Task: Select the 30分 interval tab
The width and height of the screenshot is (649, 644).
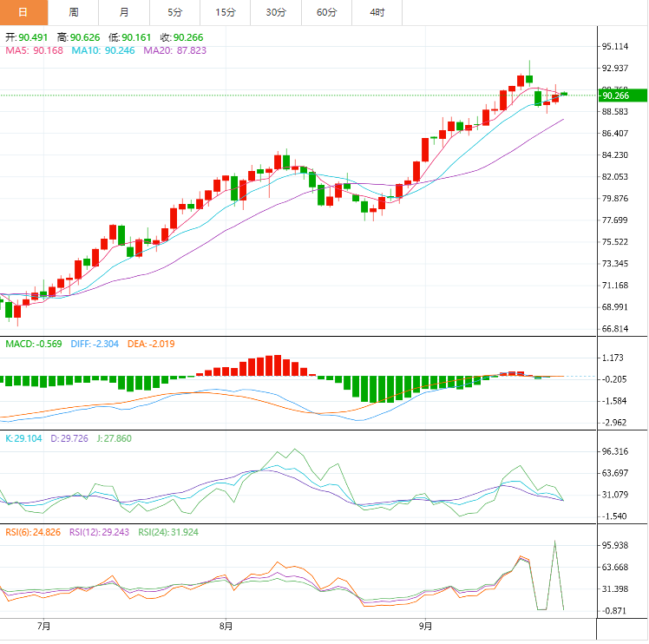Action: (276, 12)
